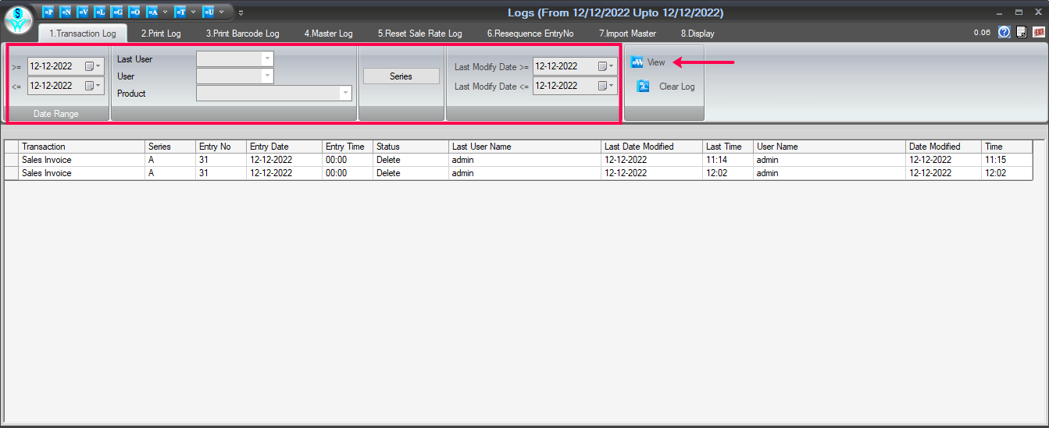The height and width of the screenshot is (428, 1049).
Task: Click the SW application logo button
Action: [19, 19]
